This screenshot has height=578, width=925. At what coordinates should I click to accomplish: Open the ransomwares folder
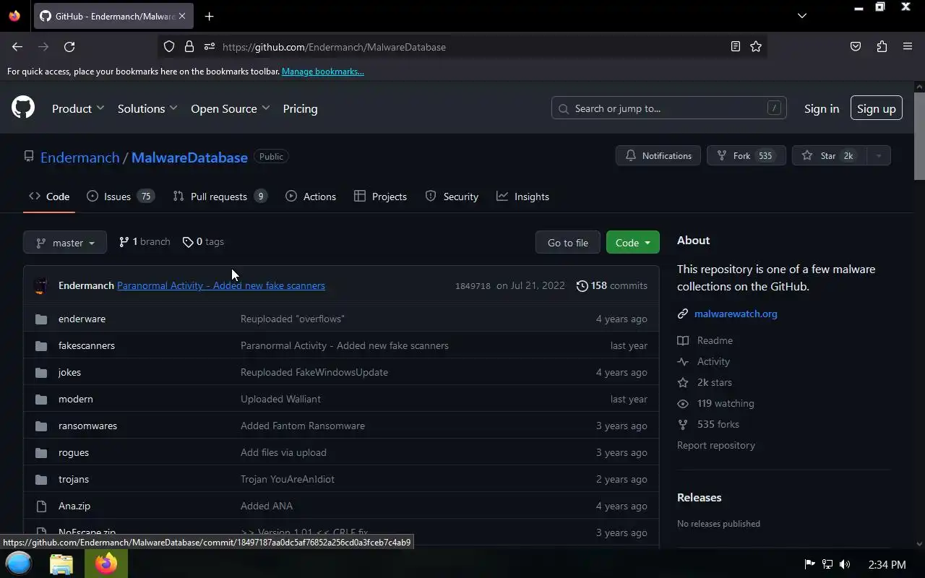pos(87,426)
